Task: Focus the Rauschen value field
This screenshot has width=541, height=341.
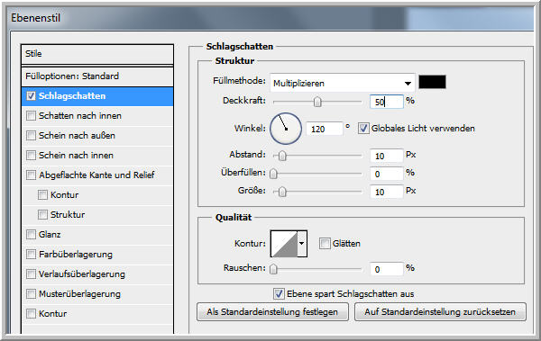Action: 387,269
